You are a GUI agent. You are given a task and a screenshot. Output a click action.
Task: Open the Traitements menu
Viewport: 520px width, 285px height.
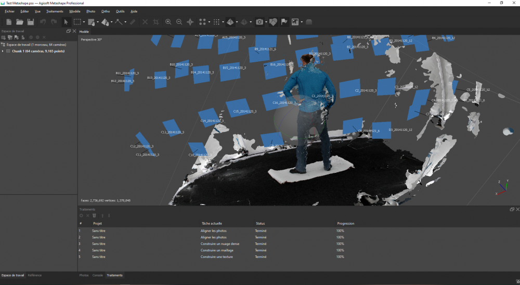coord(55,11)
